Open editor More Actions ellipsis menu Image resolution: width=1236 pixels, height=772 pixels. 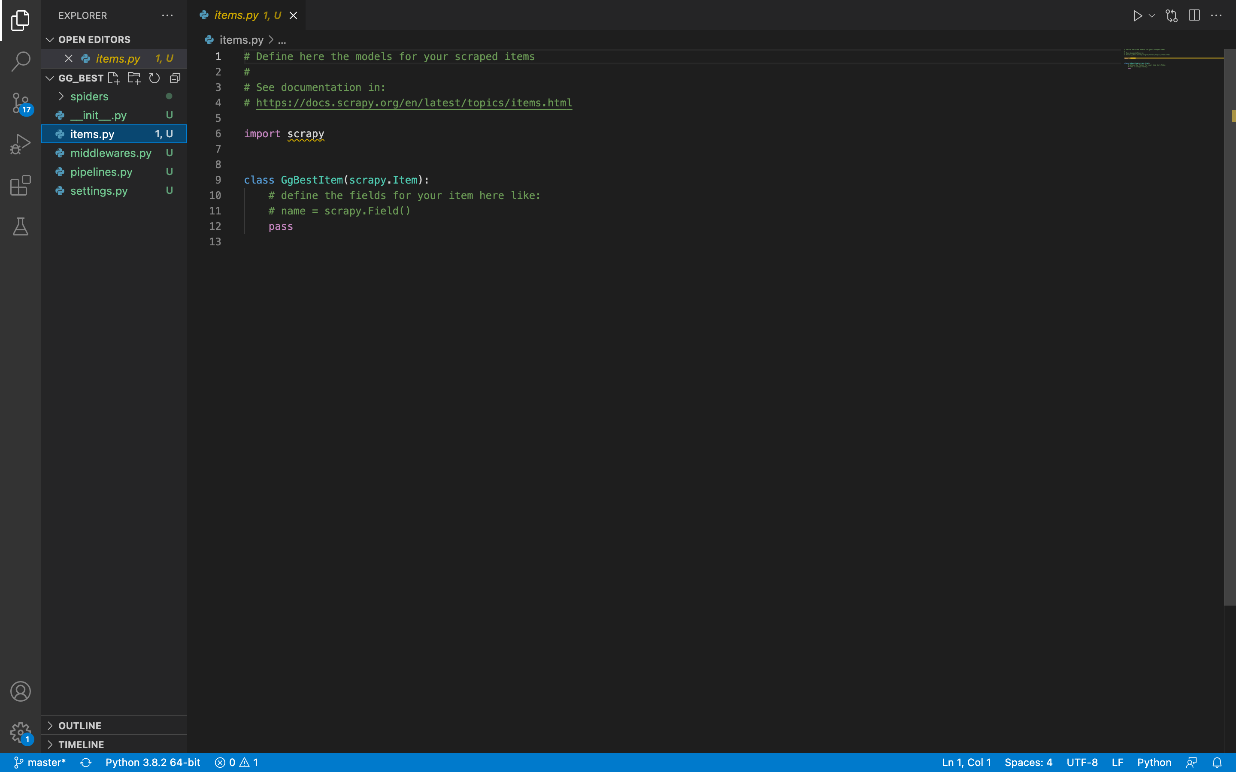pyautogui.click(x=1216, y=16)
